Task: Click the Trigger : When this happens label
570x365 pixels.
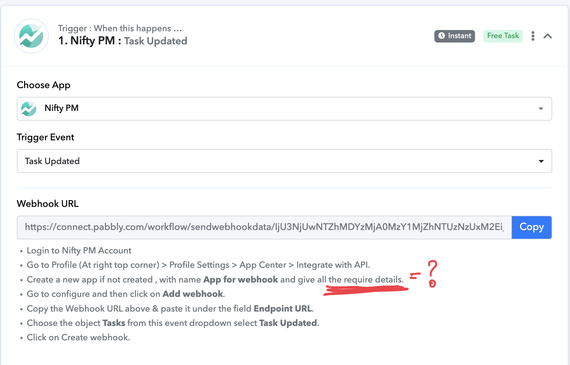Action: coord(120,28)
